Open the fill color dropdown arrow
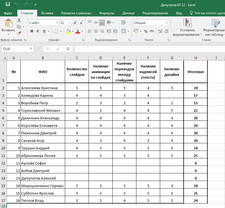The height and width of the screenshot is (208, 225). 73,31
